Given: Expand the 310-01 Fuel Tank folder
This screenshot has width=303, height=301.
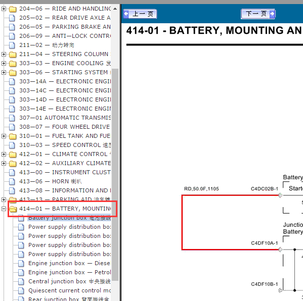Looking at the screenshot, I should tap(4, 136).
